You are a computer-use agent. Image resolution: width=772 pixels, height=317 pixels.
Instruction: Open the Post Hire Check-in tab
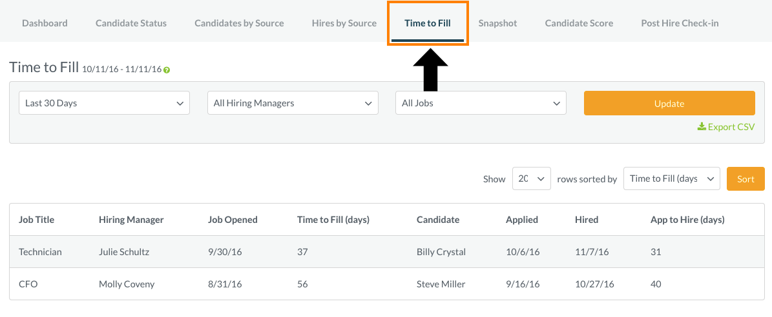tap(680, 23)
